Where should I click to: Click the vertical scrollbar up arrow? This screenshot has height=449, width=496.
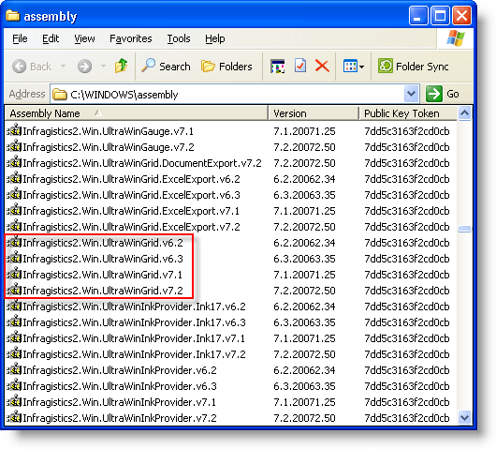pyautogui.click(x=464, y=113)
